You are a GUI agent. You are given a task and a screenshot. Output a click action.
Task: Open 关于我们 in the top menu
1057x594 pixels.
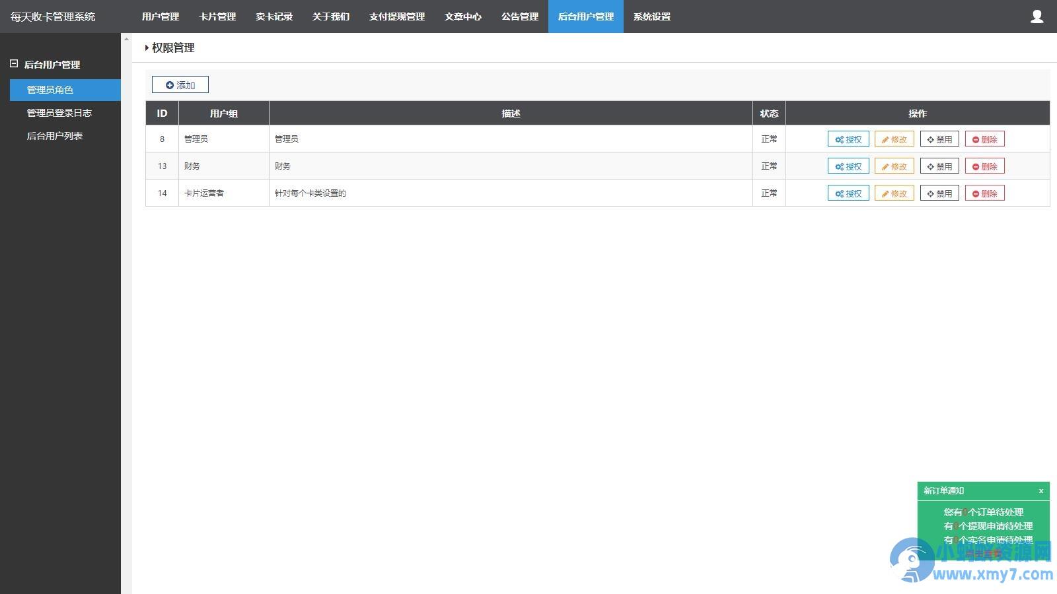[331, 16]
